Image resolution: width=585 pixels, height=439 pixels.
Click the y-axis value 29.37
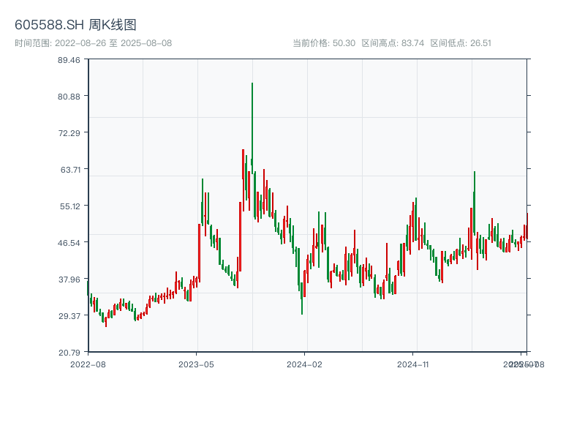coord(69,316)
